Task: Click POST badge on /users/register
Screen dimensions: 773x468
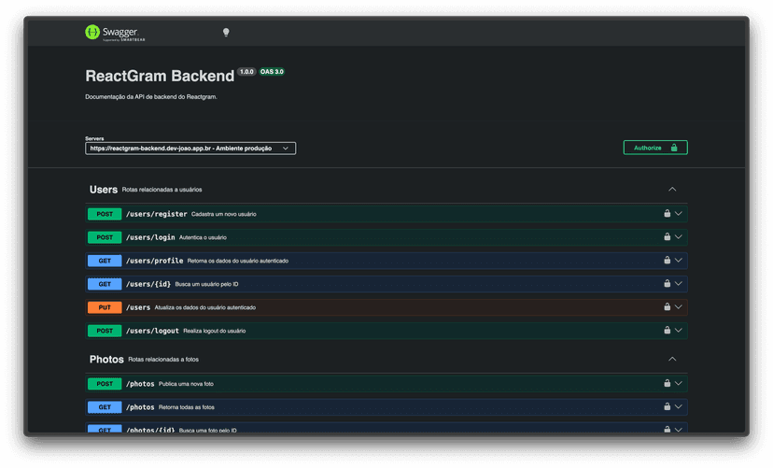Action: pos(105,214)
